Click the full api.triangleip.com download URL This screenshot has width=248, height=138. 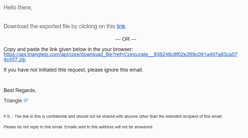pyautogui.click(x=120, y=57)
